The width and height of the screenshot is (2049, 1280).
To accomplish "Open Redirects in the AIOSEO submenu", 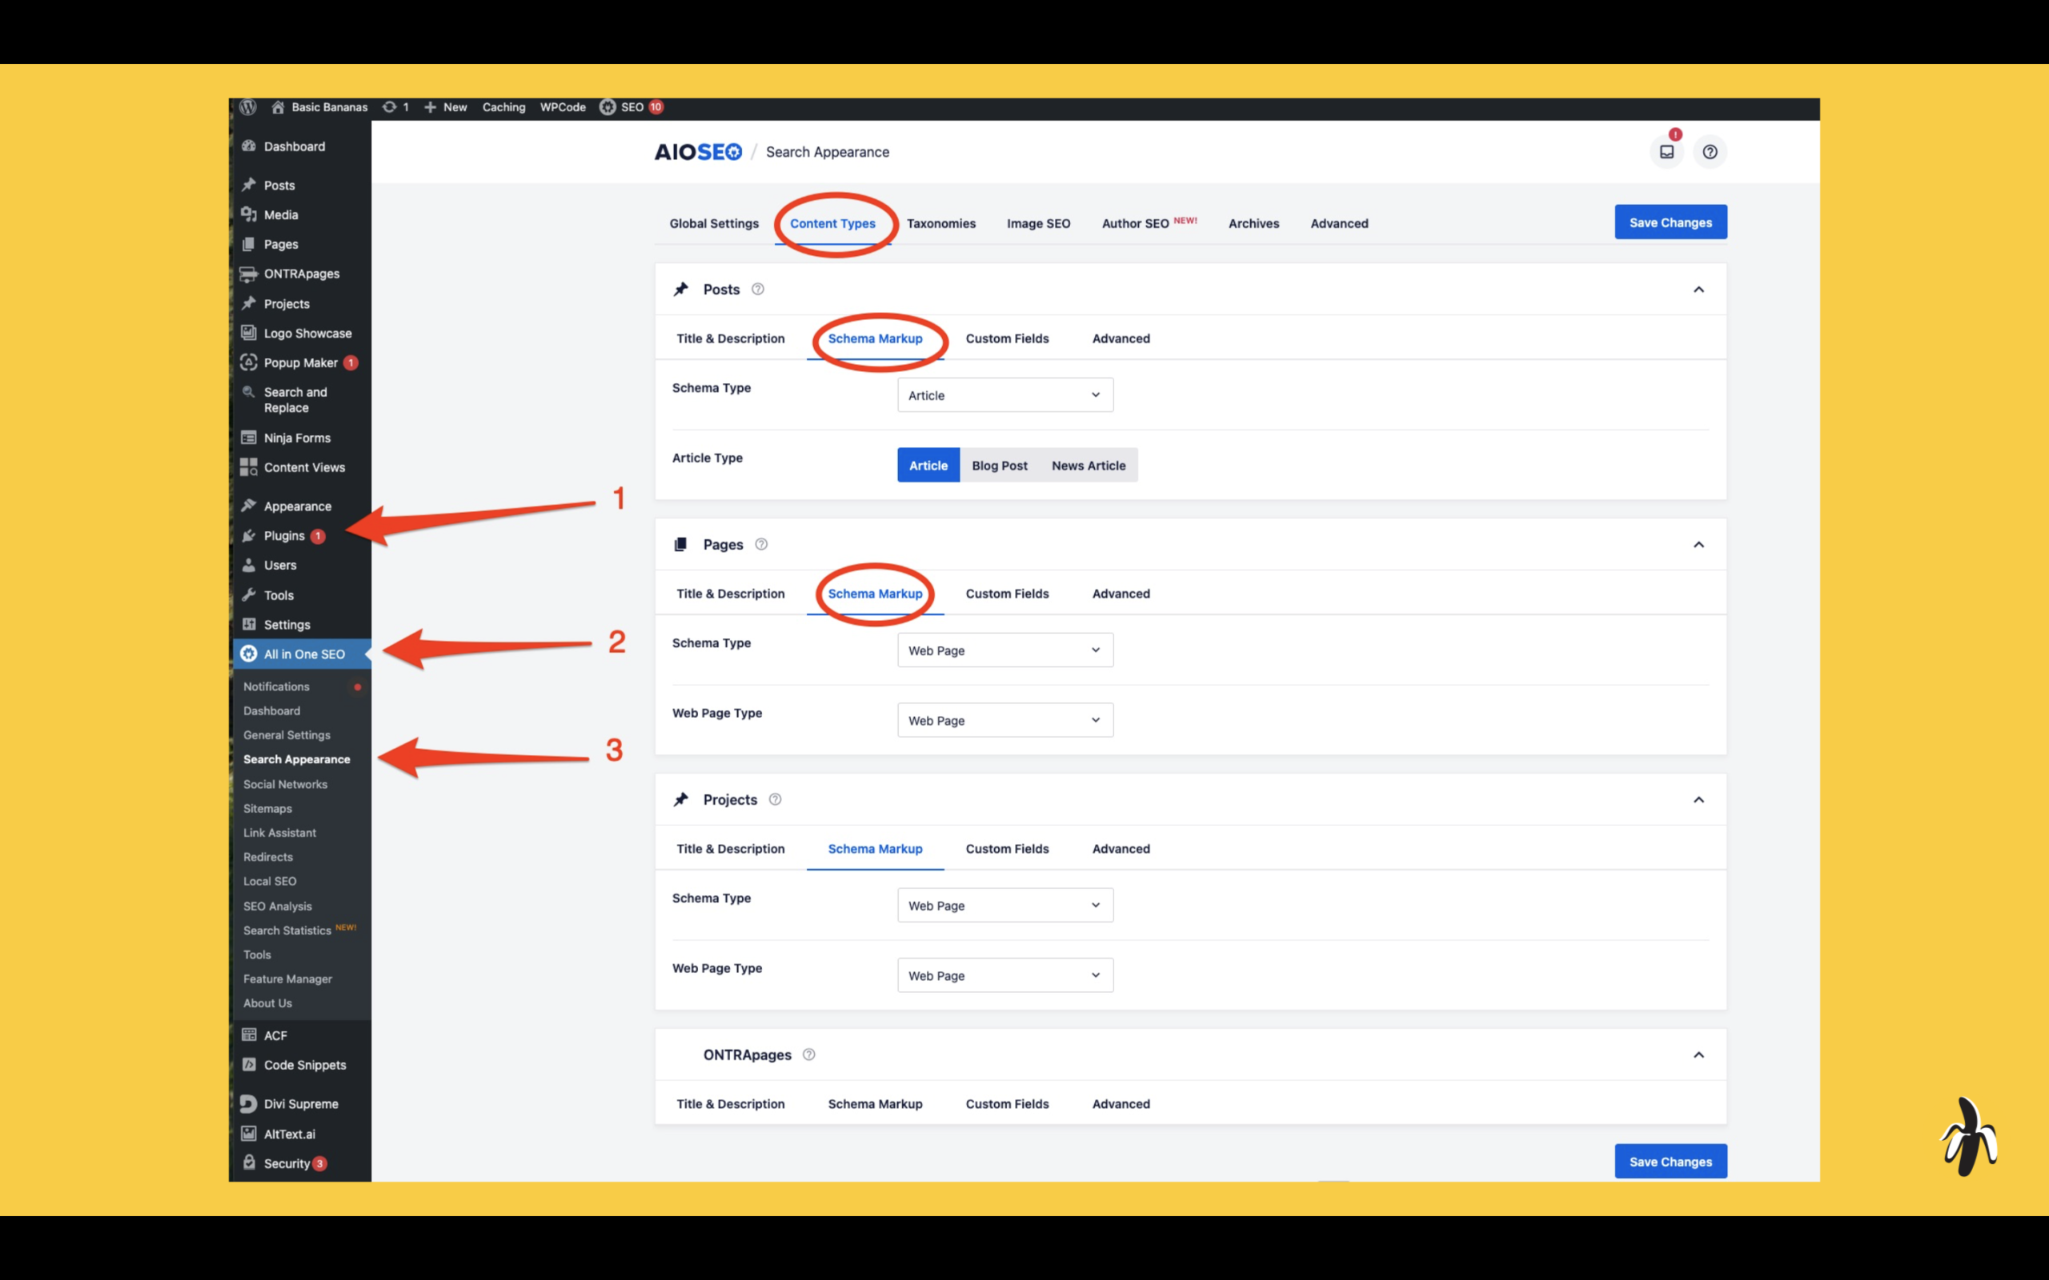I will (267, 857).
